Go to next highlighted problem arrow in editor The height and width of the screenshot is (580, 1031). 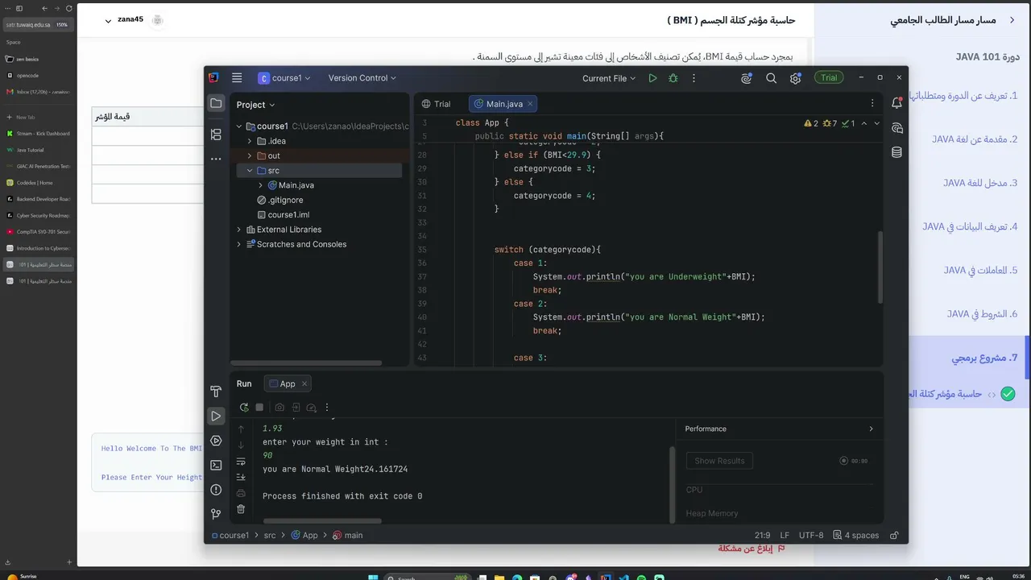click(x=877, y=123)
